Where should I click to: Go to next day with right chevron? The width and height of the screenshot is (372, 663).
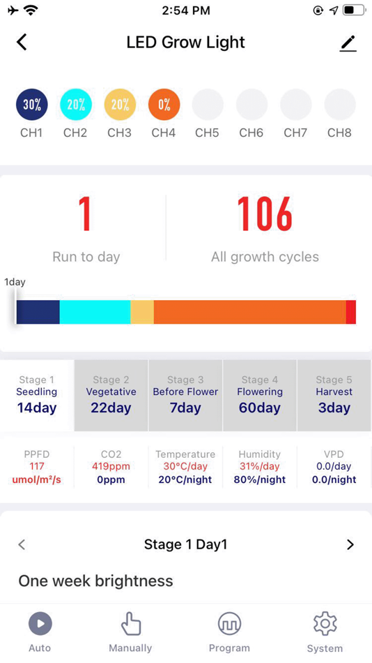pyautogui.click(x=350, y=544)
